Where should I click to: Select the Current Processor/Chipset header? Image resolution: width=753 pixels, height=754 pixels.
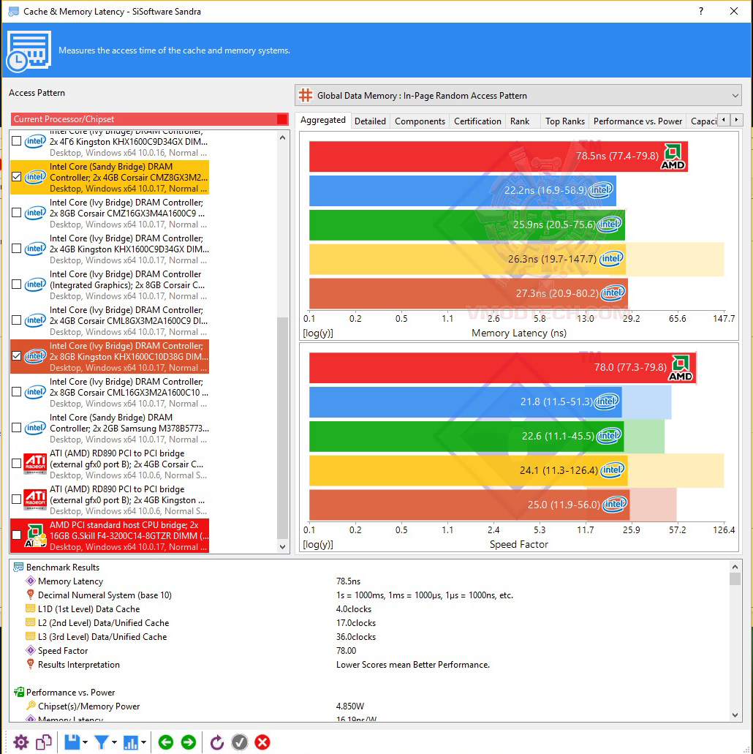click(x=149, y=119)
